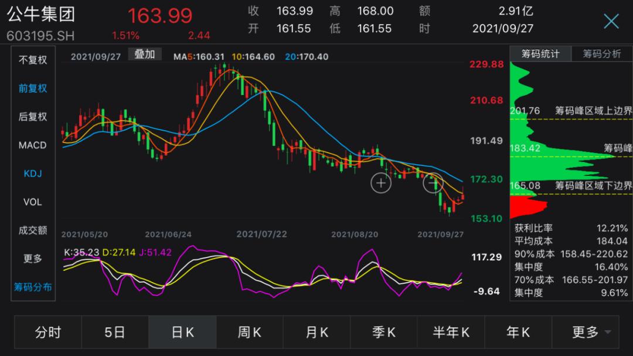Viewport: 633px width, 356px height.
Task: Click the date 2021/07/22 on the time axis
Action: tap(261, 235)
